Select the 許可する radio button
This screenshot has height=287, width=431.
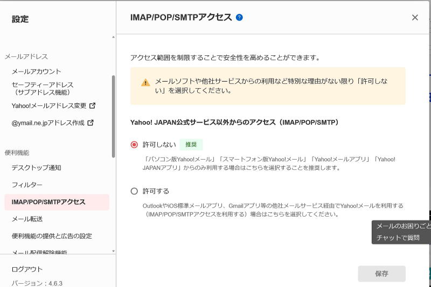(134, 191)
